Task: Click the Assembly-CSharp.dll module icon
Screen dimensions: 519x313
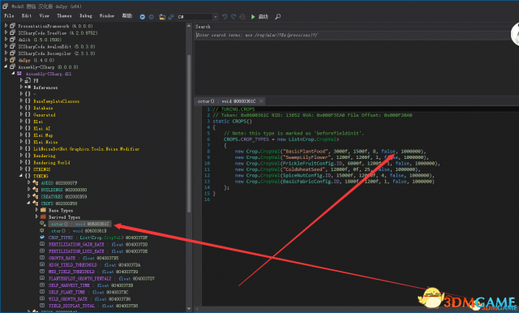Action: point(19,74)
